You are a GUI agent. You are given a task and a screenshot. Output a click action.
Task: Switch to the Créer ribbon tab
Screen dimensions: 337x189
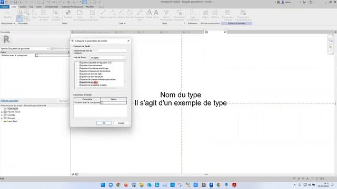pyautogui.click(x=14, y=7)
